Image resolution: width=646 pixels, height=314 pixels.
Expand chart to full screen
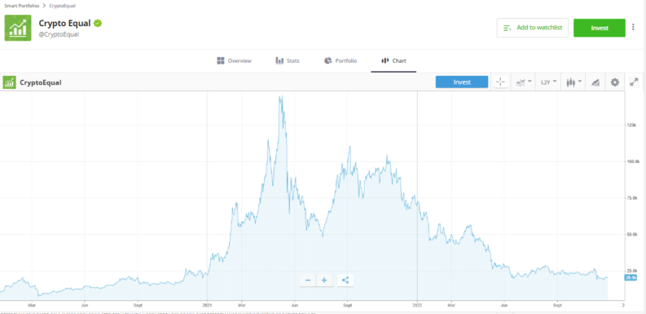[x=634, y=82]
